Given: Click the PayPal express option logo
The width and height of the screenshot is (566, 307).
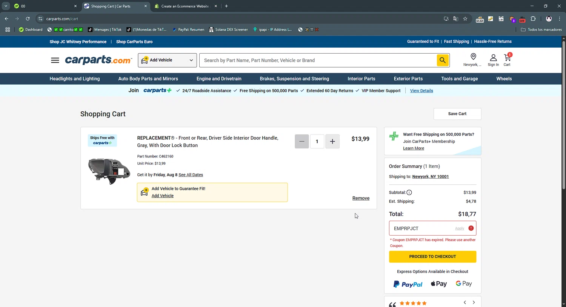Looking at the screenshot, I should pyautogui.click(x=408, y=284).
